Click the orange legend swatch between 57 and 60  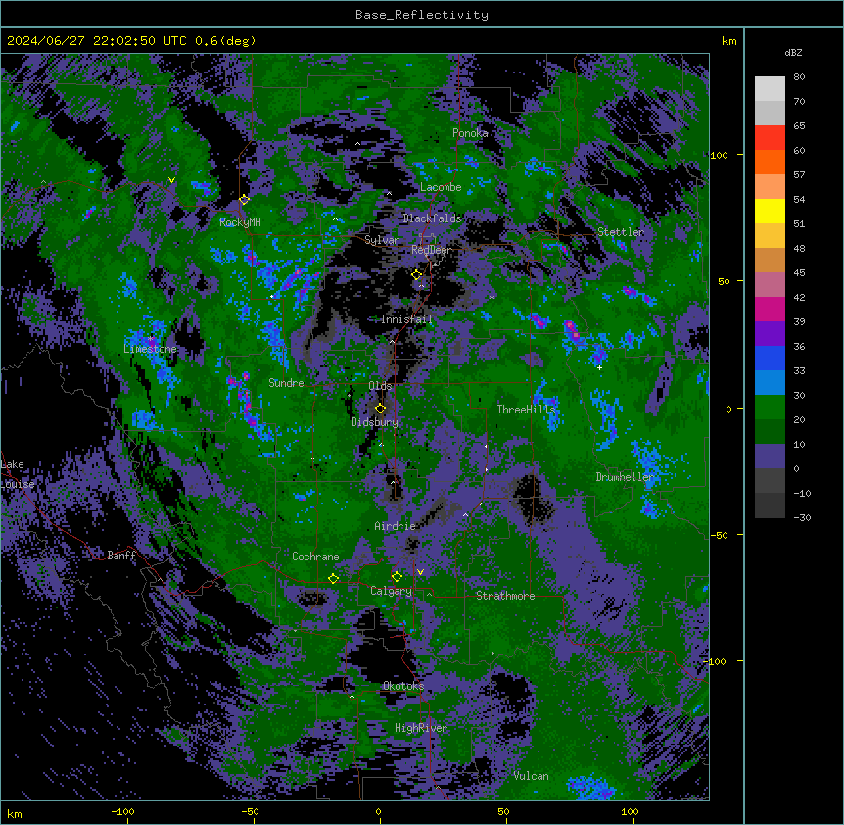coord(770,162)
